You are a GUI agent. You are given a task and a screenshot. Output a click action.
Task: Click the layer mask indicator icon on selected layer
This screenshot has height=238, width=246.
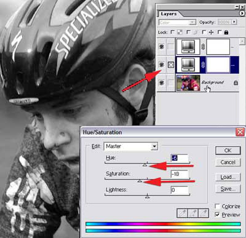pyautogui.click(x=170, y=65)
